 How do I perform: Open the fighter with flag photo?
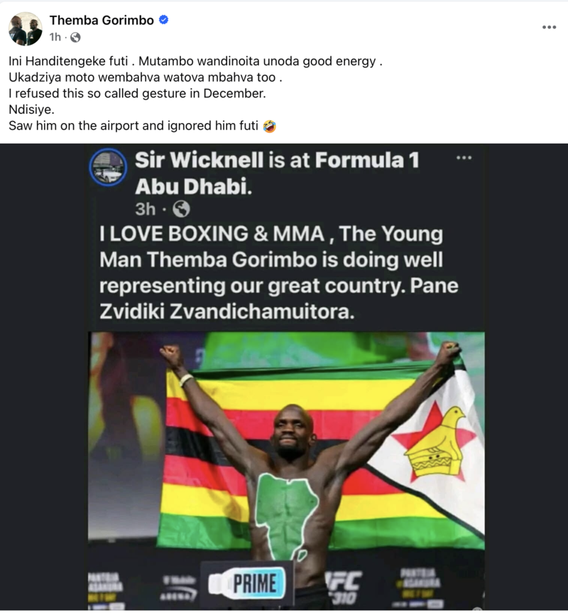pos(286,471)
